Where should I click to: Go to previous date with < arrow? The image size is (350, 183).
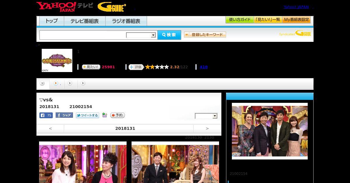pos(50,128)
